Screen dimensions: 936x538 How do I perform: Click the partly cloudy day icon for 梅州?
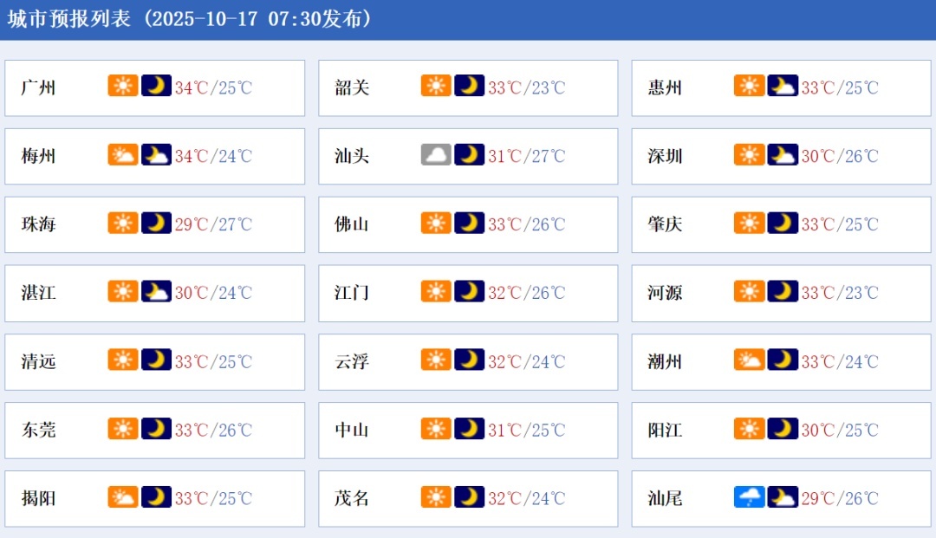[x=123, y=155]
